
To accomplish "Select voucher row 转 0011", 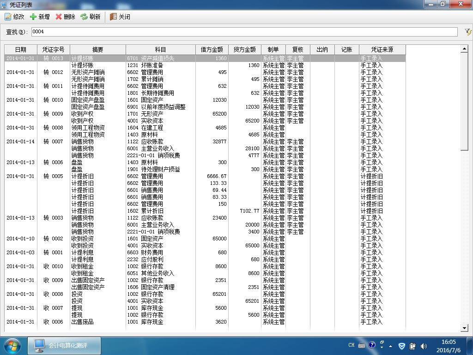I will coord(205,86).
